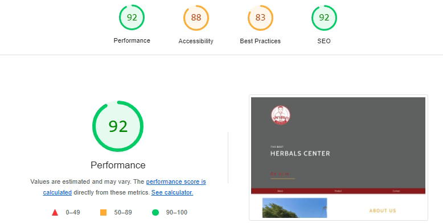The width and height of the screenshot is (443, 223).
Task: Click the green circle 90–100 legend icon
Action: pyautogui.click(x=155, y=213)
